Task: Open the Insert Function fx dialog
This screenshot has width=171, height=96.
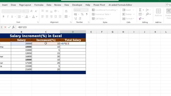Action: coord(13,27)
